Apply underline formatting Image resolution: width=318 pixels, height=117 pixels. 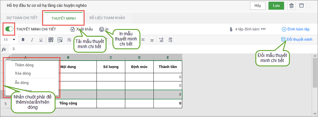click(41, 40)
